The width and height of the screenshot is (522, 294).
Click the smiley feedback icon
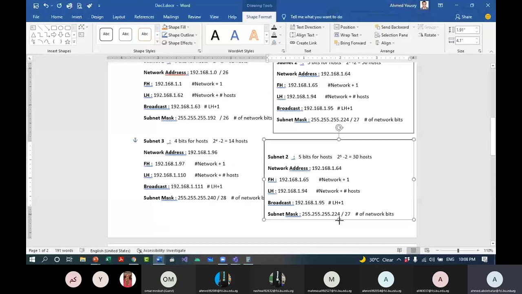coord(488,17)
